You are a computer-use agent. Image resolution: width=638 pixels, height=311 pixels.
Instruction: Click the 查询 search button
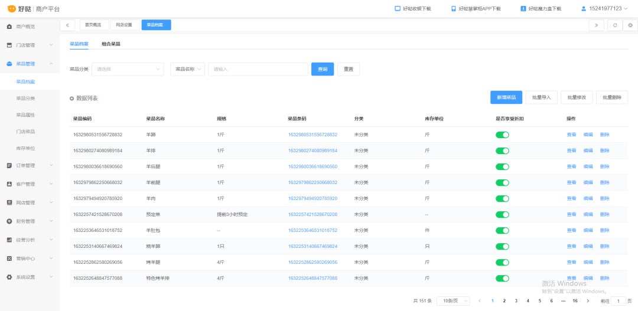[x=323, y=69]
